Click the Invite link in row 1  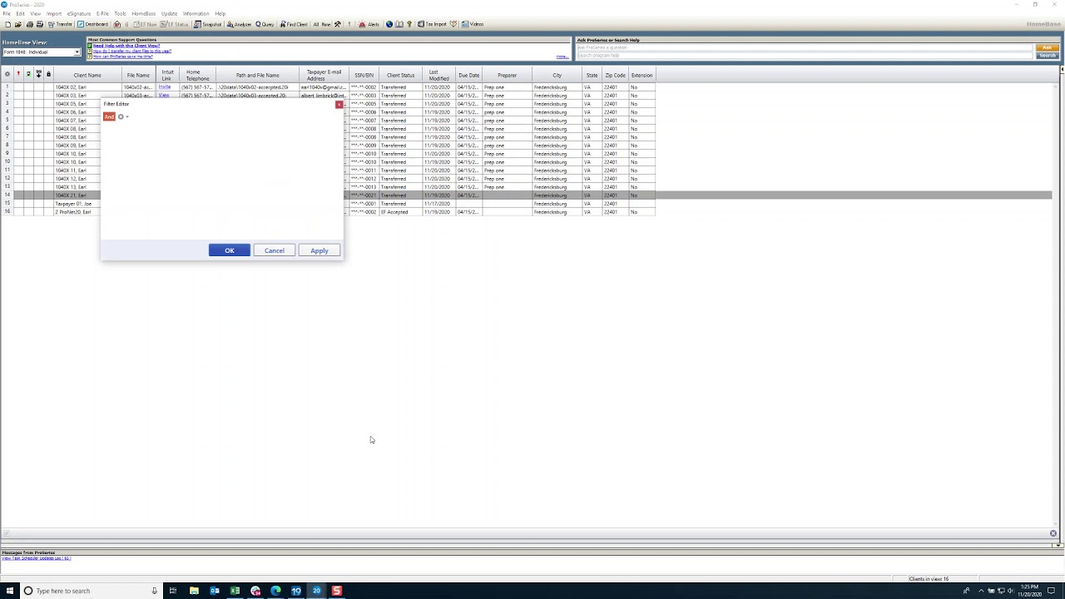165,87
